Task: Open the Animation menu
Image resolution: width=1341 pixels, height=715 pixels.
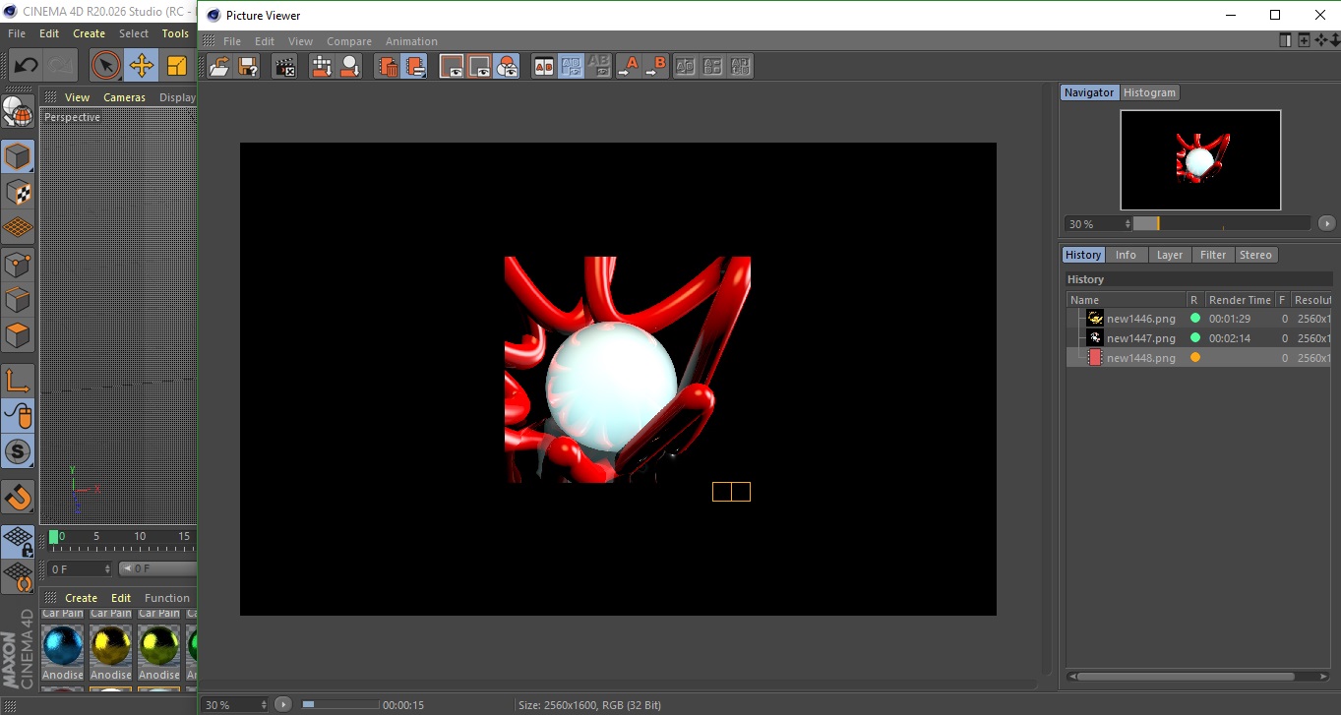Action: 411,41
